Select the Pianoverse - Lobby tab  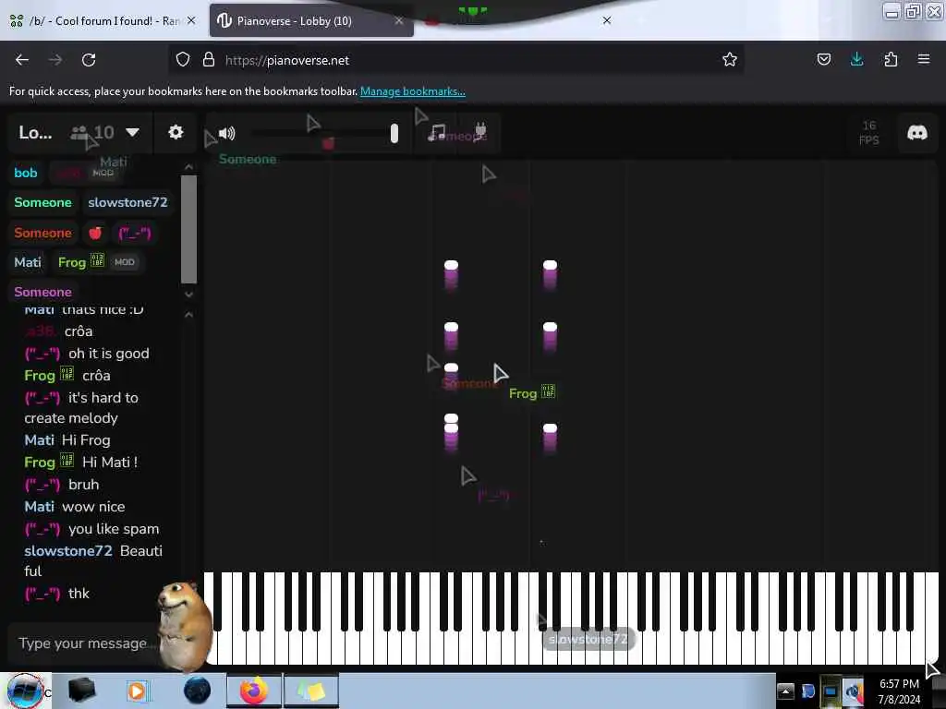pos(310,20)
